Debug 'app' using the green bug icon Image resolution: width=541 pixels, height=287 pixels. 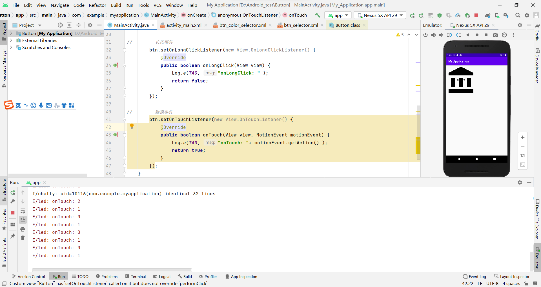(440, 15)
